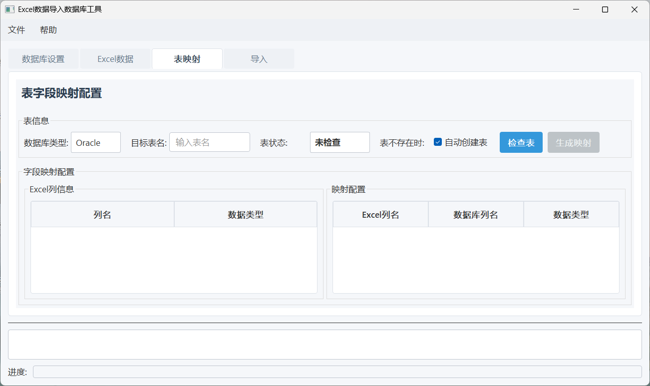
Task: Click the 未检查 table status field
Action: [x=340, y=142]
